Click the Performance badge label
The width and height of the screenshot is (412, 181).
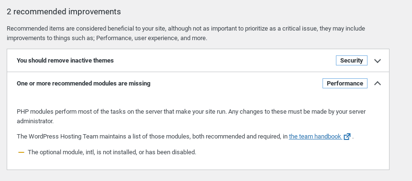[x=345, y=84]
